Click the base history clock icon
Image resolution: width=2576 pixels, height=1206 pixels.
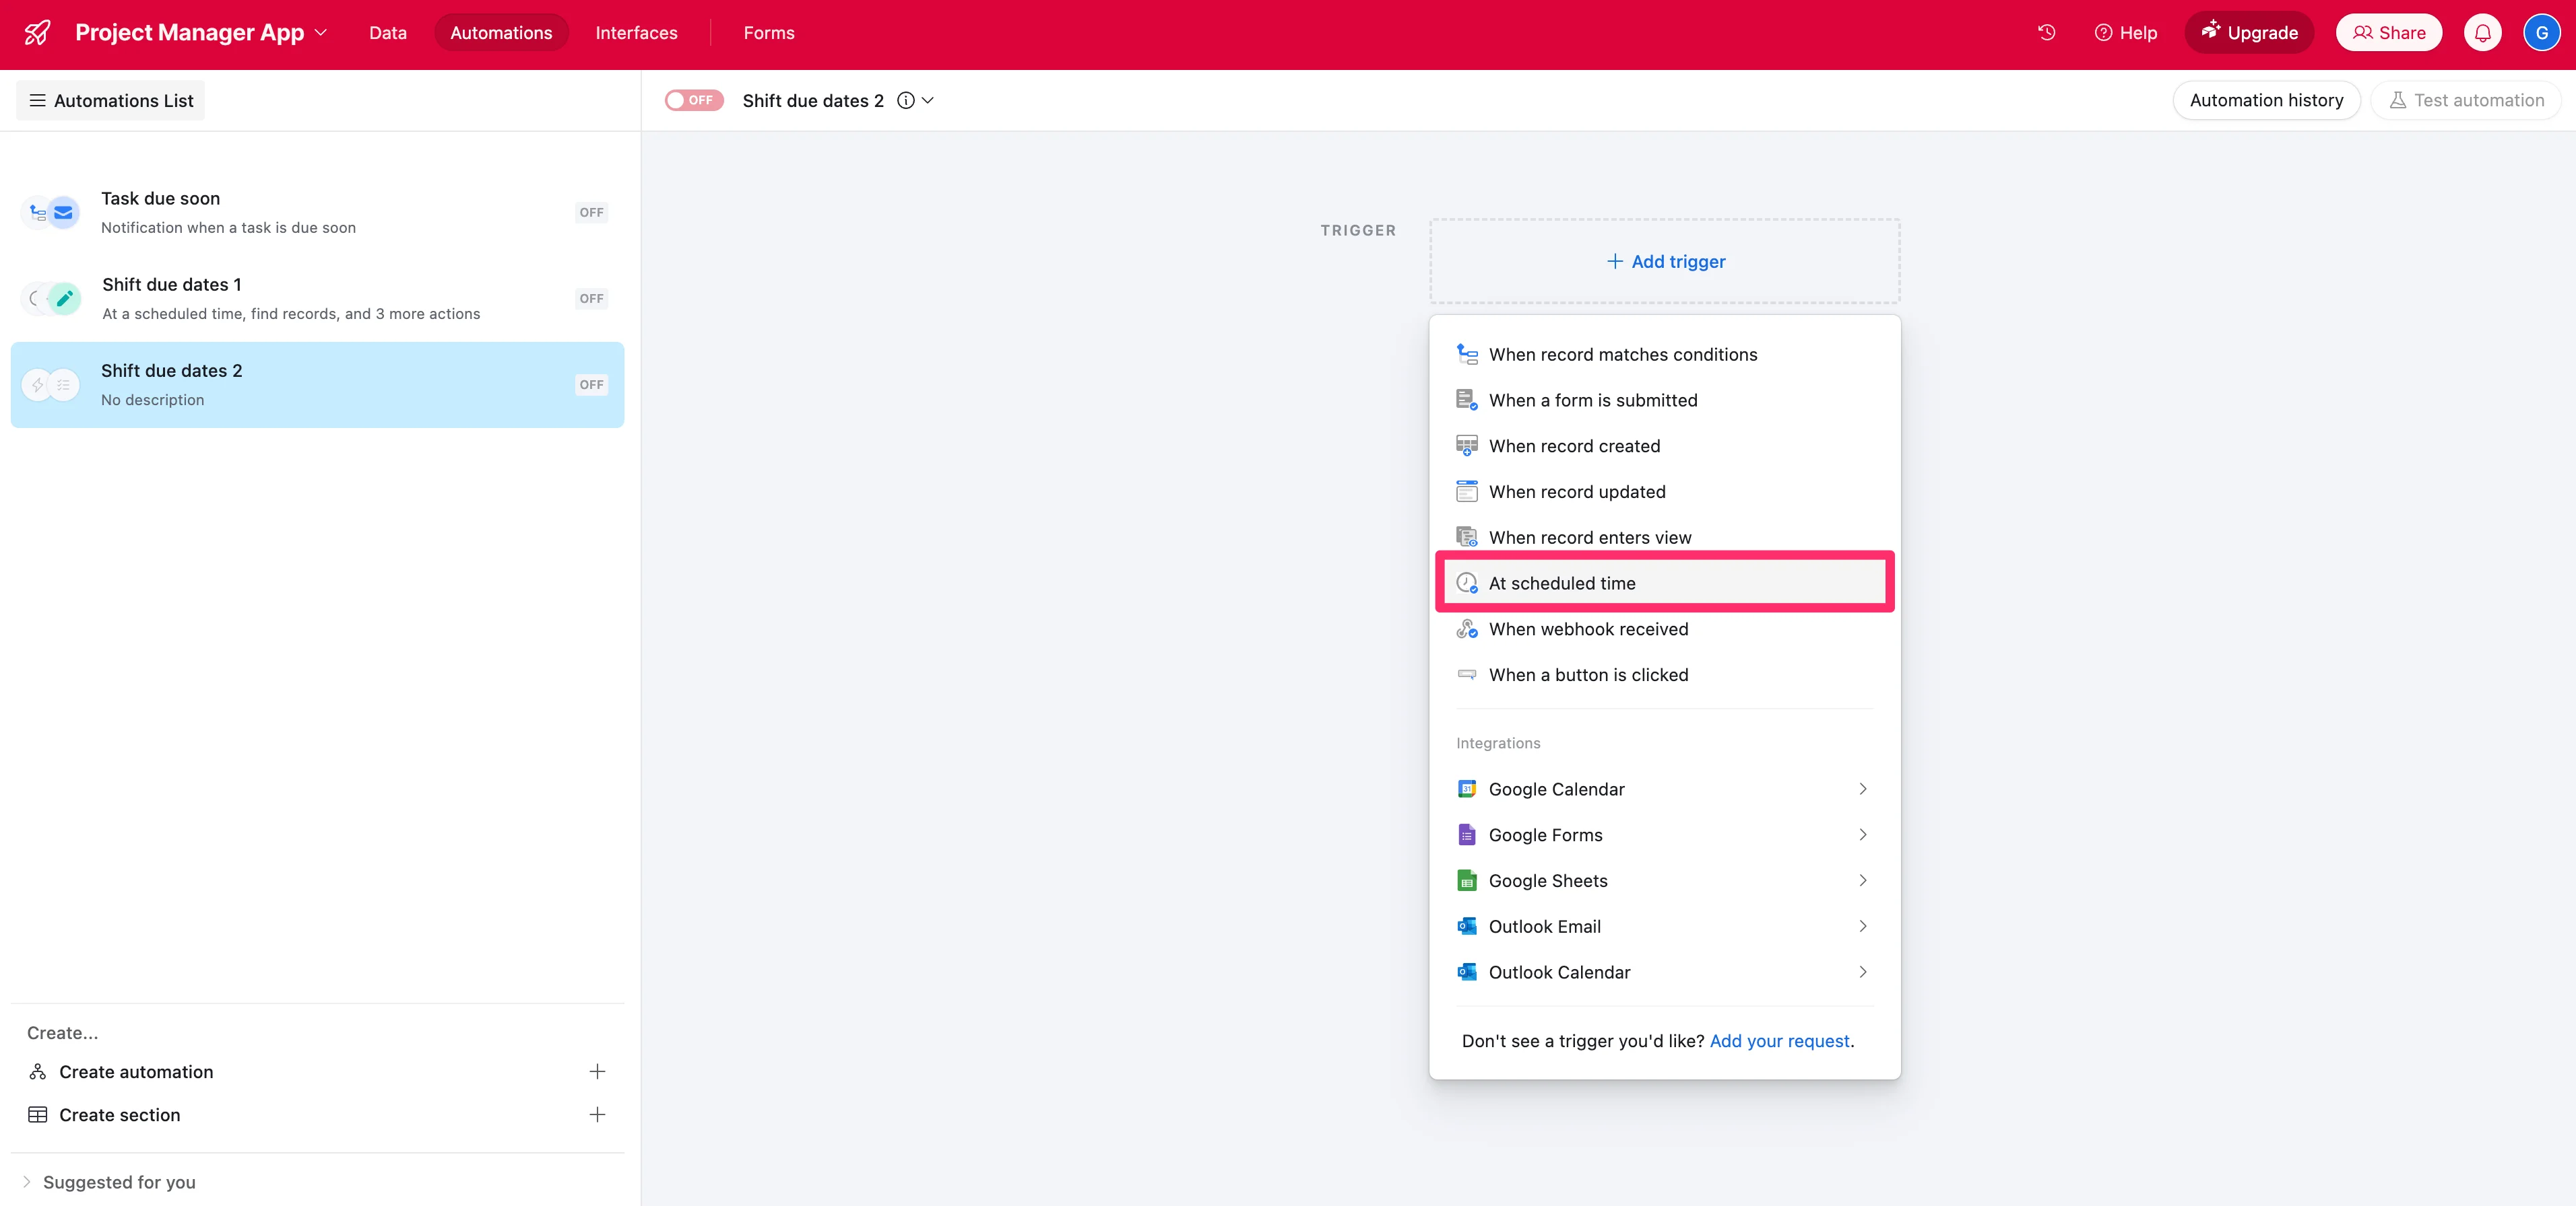[x=2046, y=33]
